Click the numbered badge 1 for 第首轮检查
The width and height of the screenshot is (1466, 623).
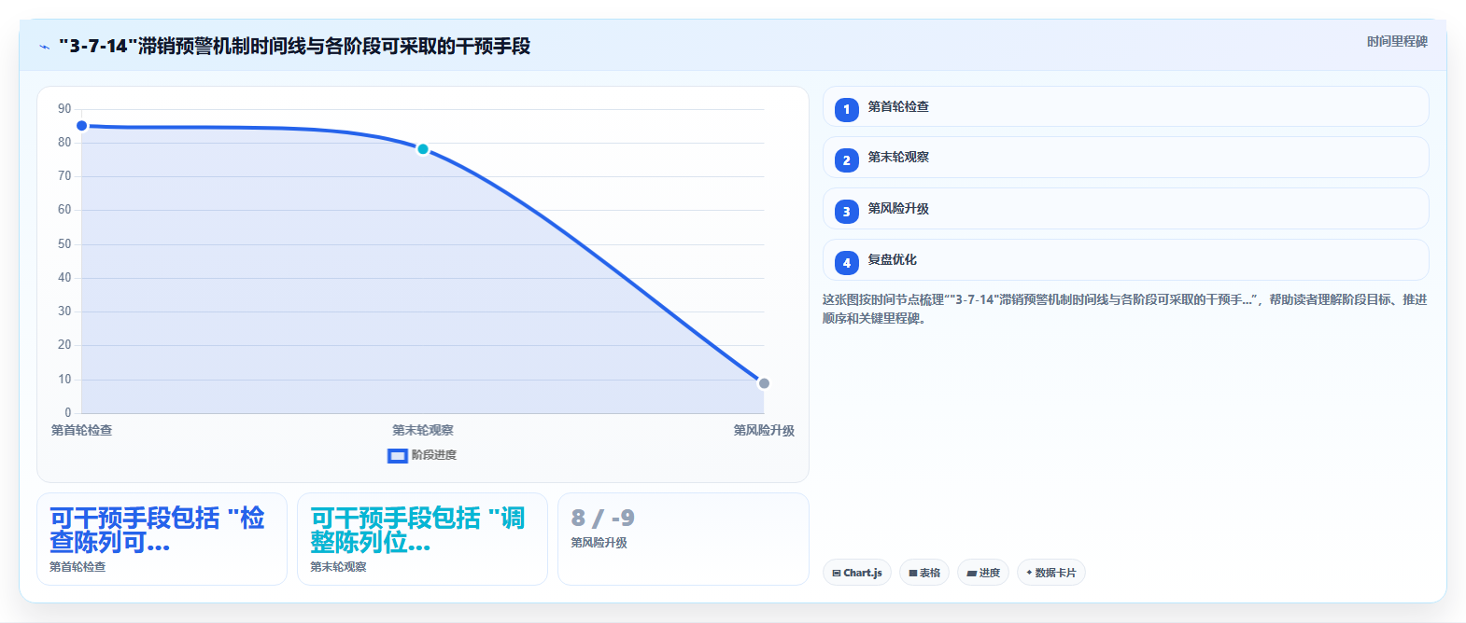[x=847, y=109]
